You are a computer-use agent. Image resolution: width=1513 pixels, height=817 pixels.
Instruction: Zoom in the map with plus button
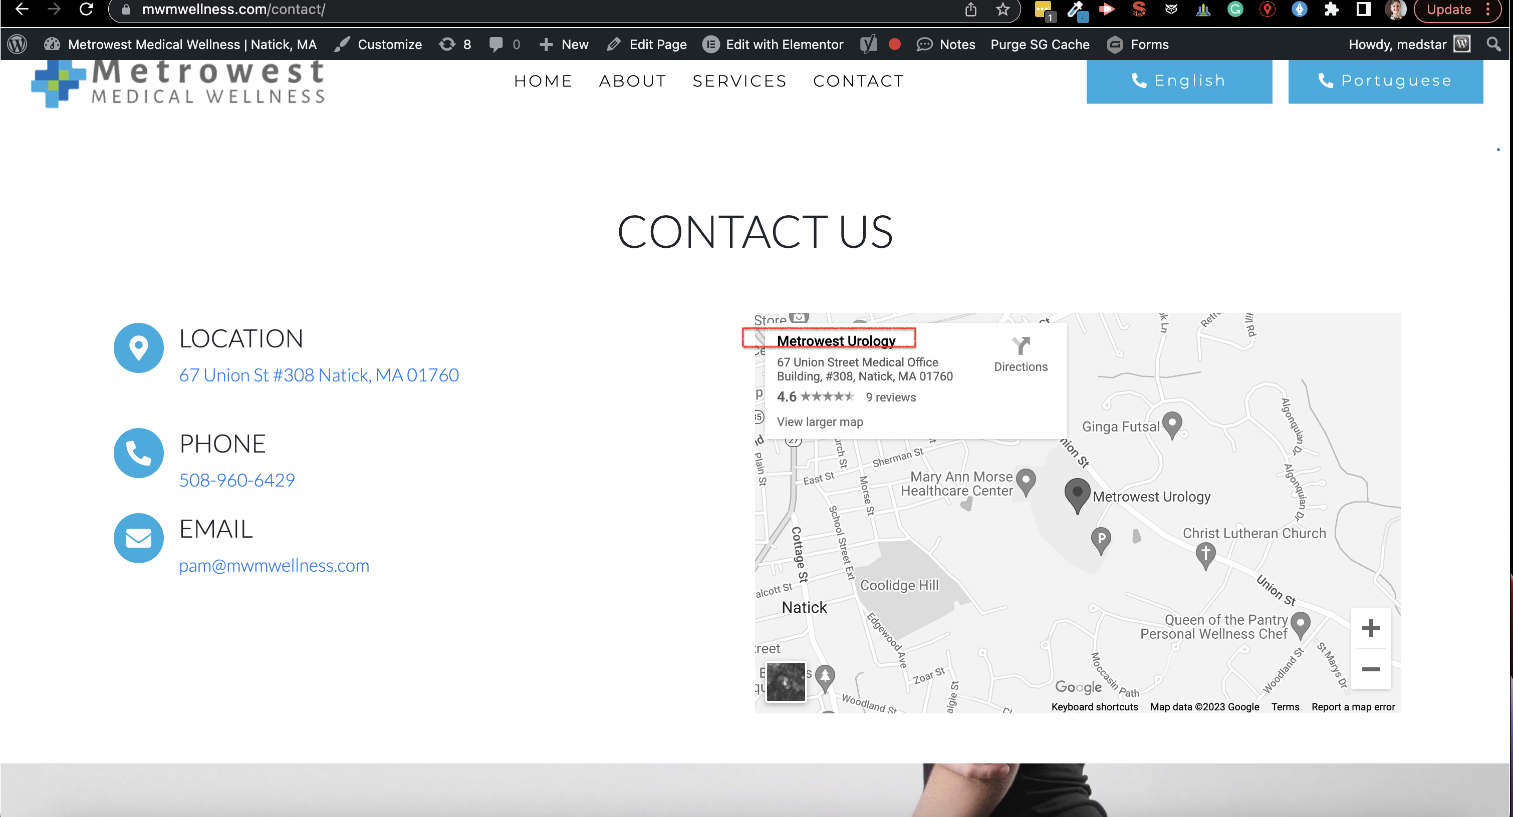click(x=1370, y=629)
